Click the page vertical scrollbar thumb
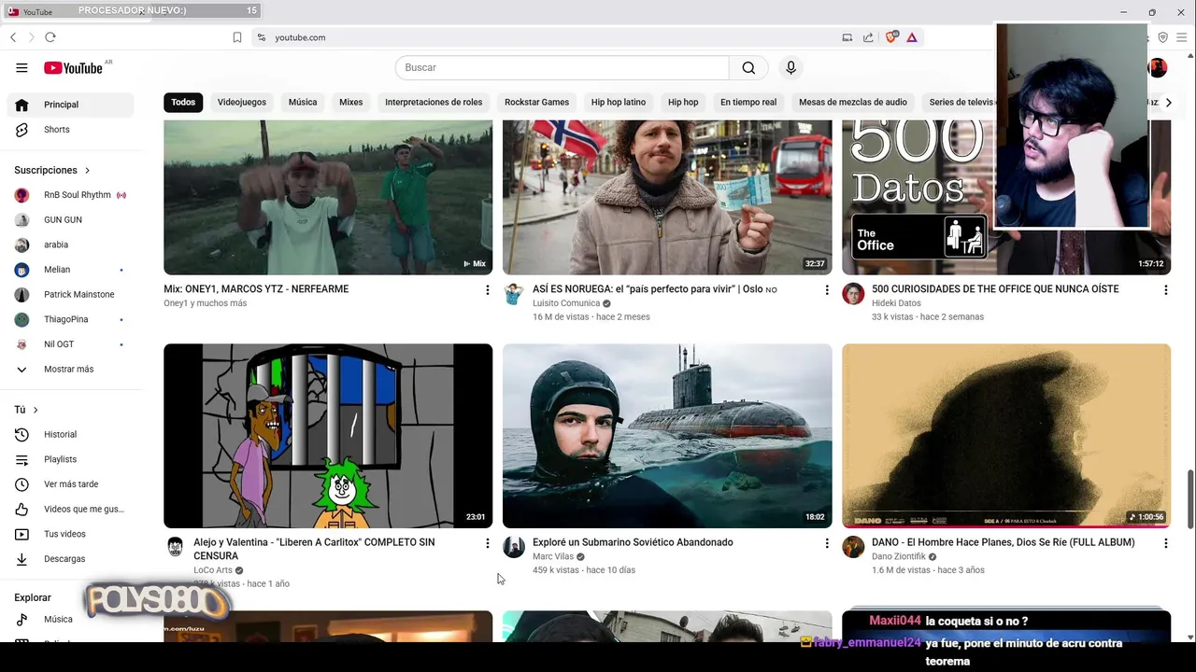The image size is (1196, 672). 1190,499
